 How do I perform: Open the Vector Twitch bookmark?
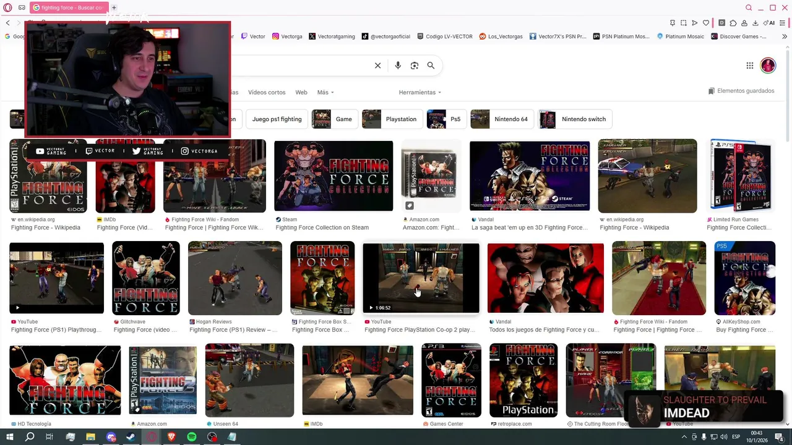tap(253, 36)
